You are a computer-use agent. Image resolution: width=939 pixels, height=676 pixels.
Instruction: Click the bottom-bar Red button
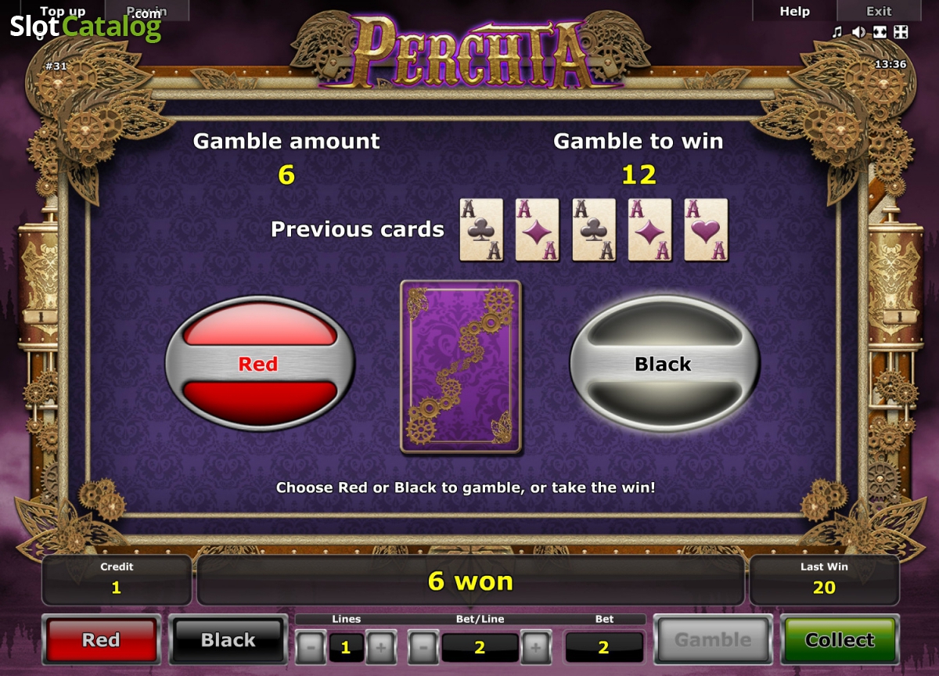101,640
